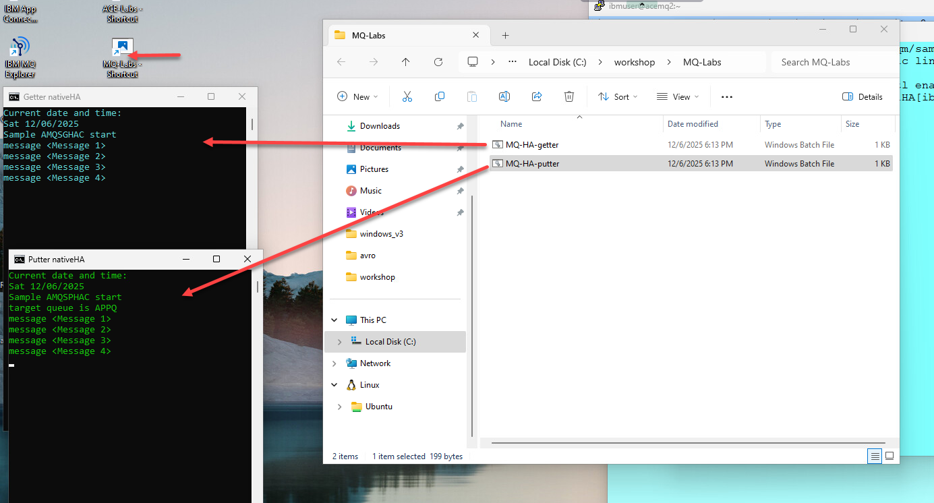Click the Cut scissors icon in Explorer toolbar
Viewport: 934px width, 503px height.
(407, 96)
